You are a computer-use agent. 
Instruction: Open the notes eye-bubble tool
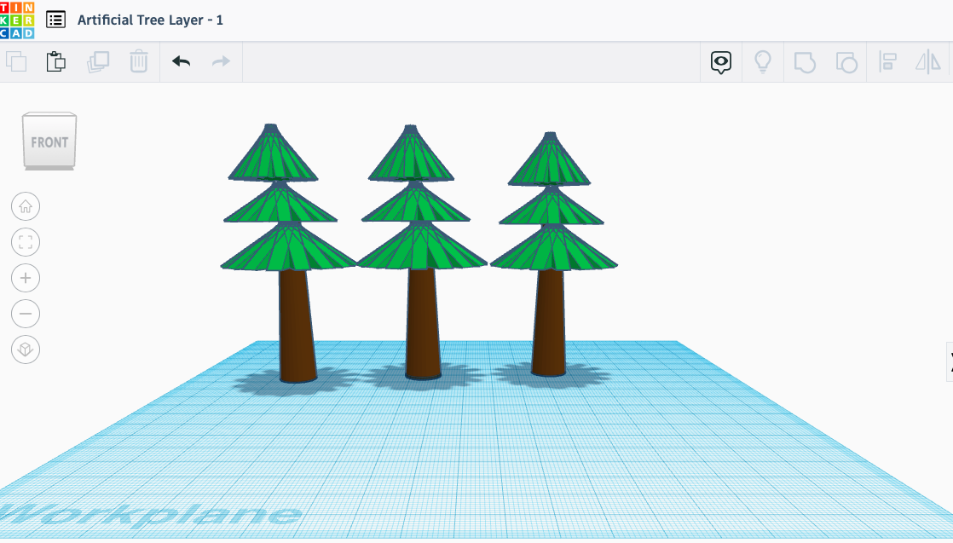721,62
